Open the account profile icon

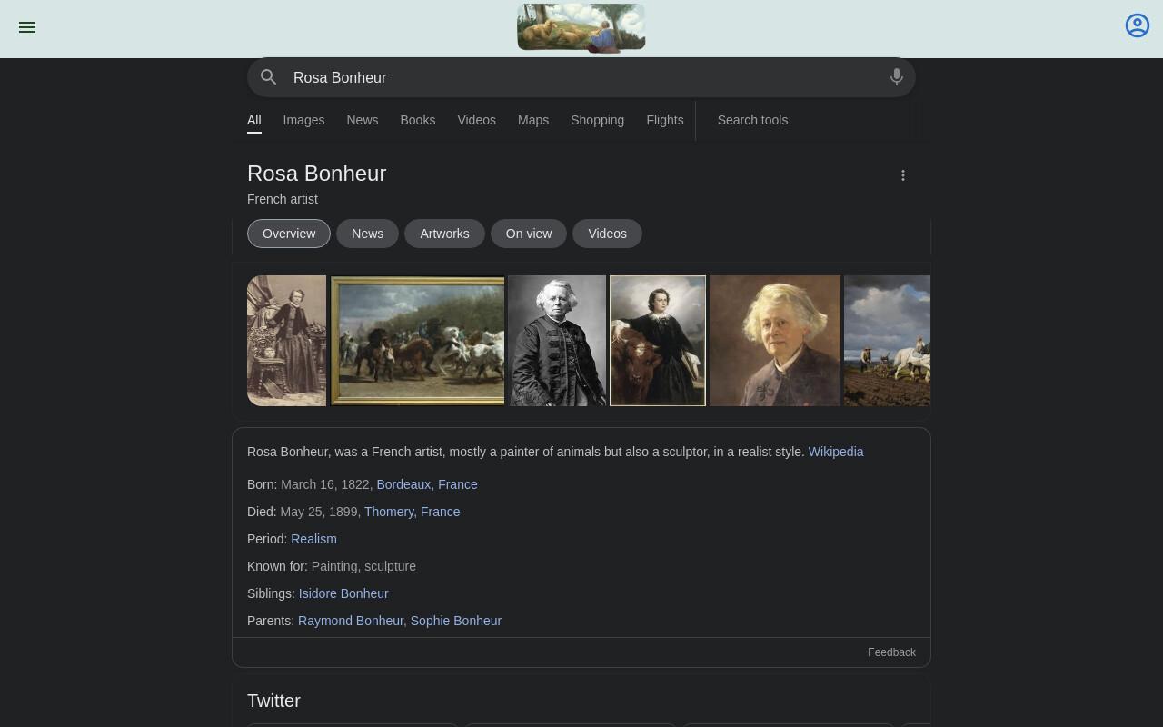(x=1138, y=25)
